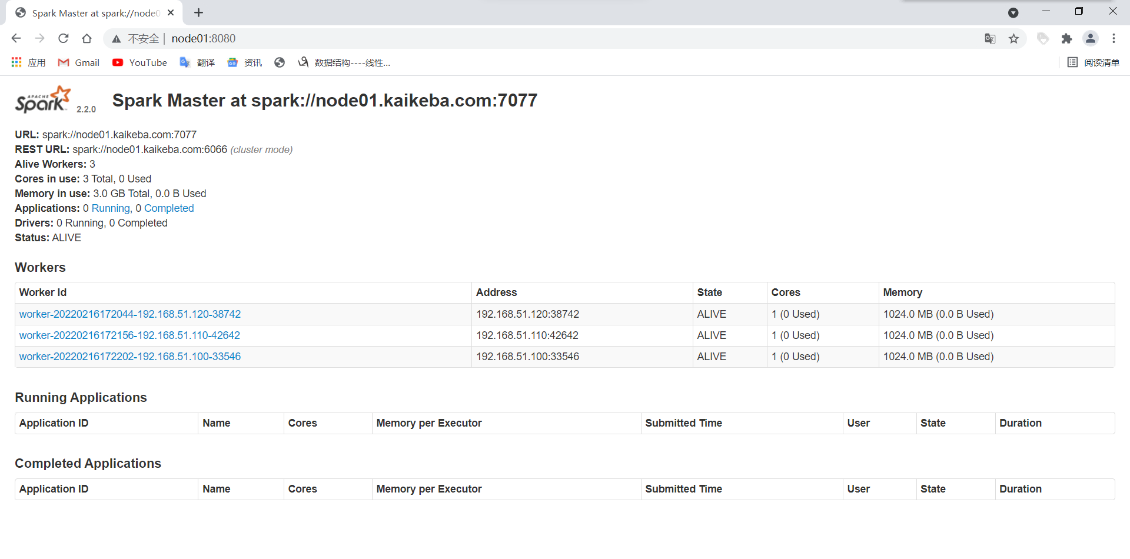Open the user profile avatar

tap(1091, 38)
